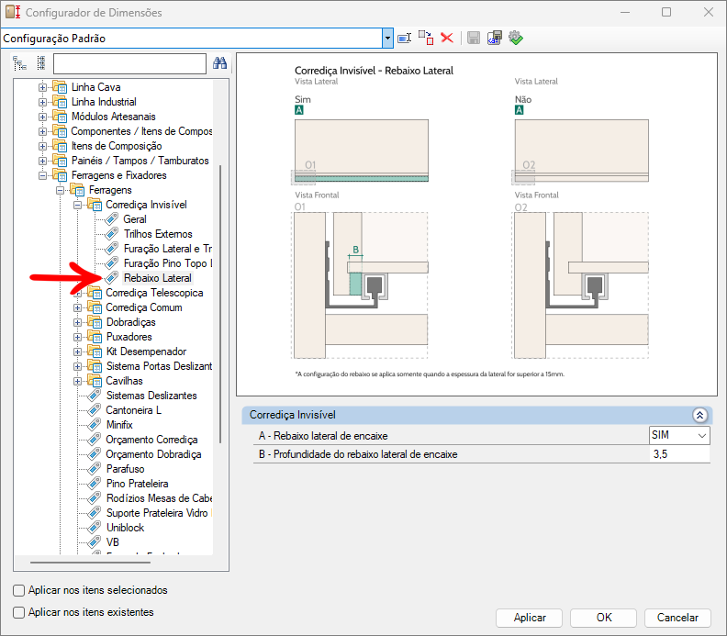Click the rename configuration icon
Image resolution: width=727 pixels, height=636 pixels.
404,38
